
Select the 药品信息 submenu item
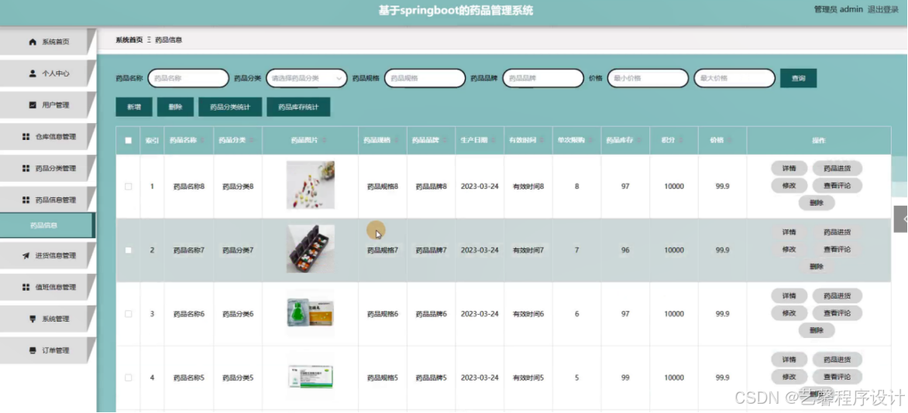tap(46, 226)
